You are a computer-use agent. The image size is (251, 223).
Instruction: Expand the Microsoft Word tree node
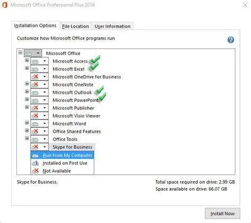pyautogui.click(x=27, y=122)
